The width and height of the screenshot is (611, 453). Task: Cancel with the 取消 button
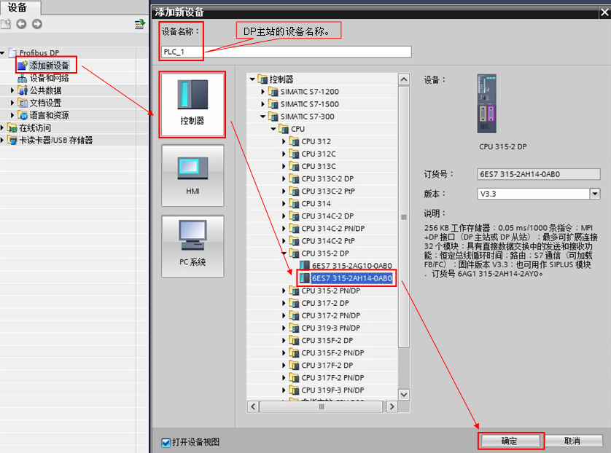573,441
